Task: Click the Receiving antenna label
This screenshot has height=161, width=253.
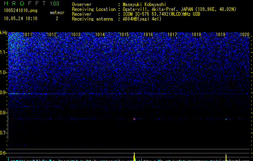Action: [x=93, y=19]
